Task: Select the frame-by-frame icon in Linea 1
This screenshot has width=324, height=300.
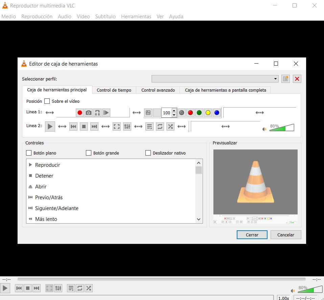Action: [x=106, y=113]
